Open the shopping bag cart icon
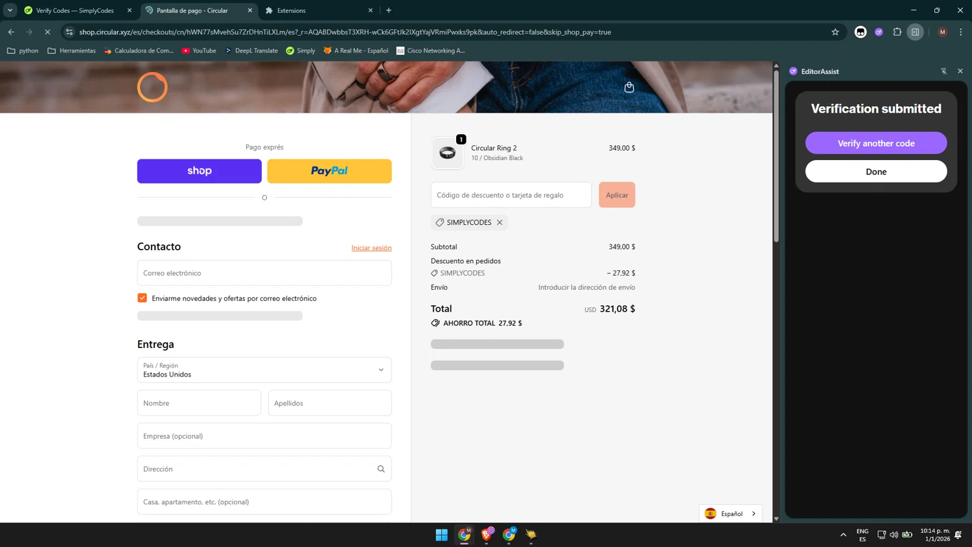Screen dimensions: 972x547 [x=629, y=87]
